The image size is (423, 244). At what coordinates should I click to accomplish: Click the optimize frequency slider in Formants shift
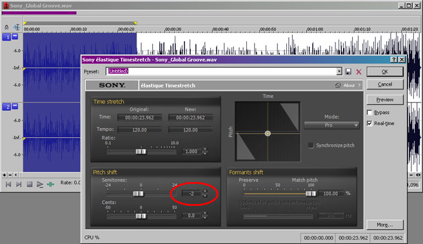point(278,216)
